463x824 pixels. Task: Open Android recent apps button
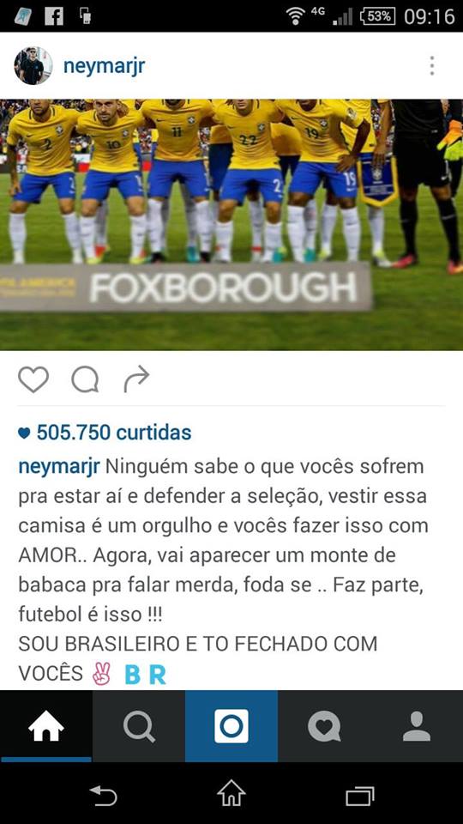[360, 796]
